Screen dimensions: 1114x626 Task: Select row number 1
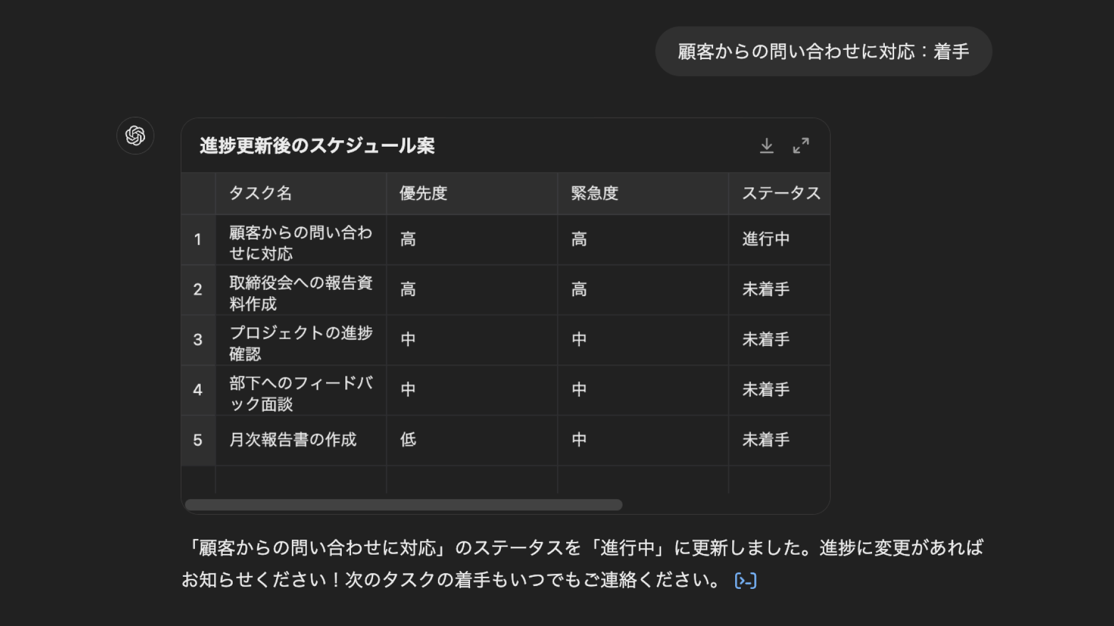pyautogui.click(x=198, y=239)
